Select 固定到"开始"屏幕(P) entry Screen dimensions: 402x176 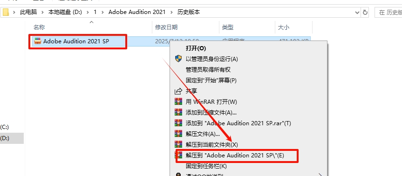point(211,81)
